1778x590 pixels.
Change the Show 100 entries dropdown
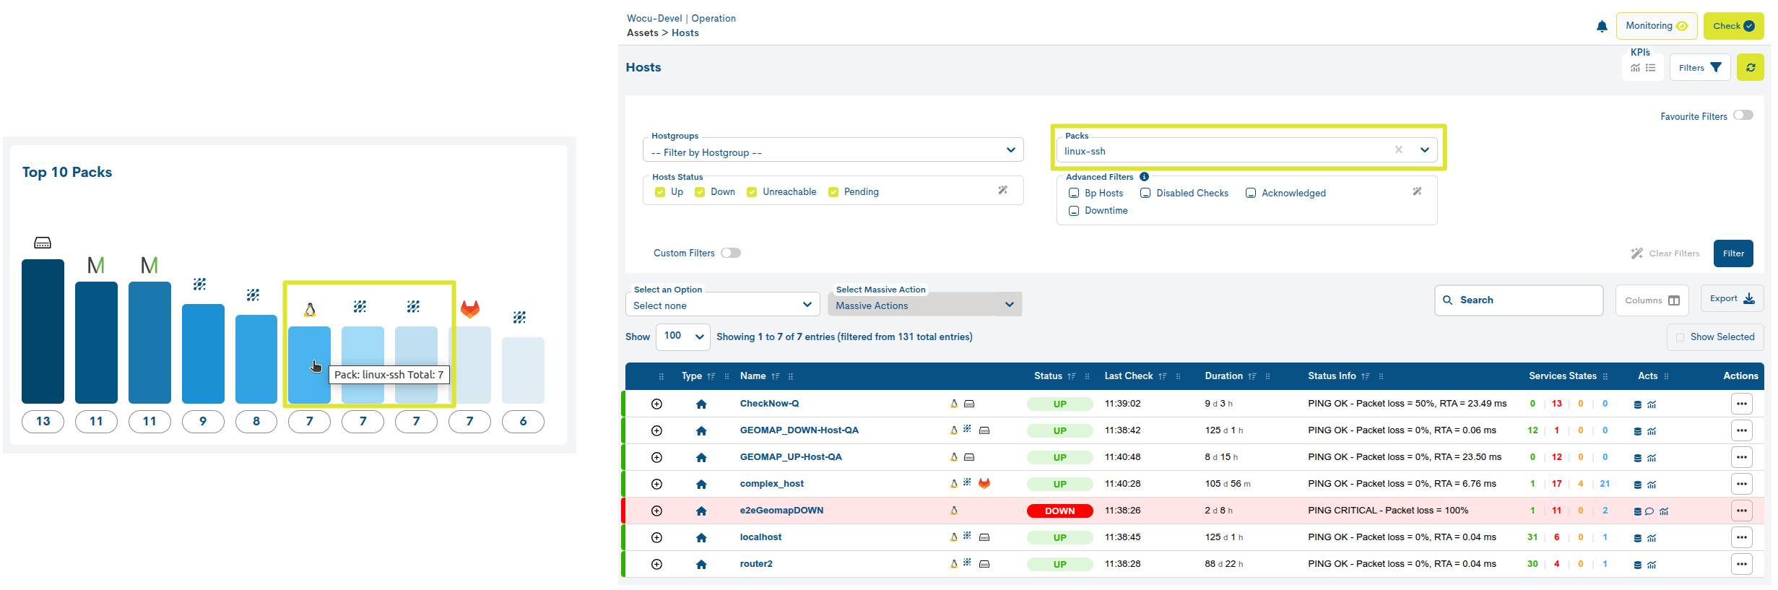click(x=682, y=337)
